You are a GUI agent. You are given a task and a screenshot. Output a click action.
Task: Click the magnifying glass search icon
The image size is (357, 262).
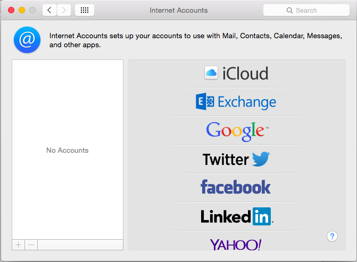coord(289,10)
